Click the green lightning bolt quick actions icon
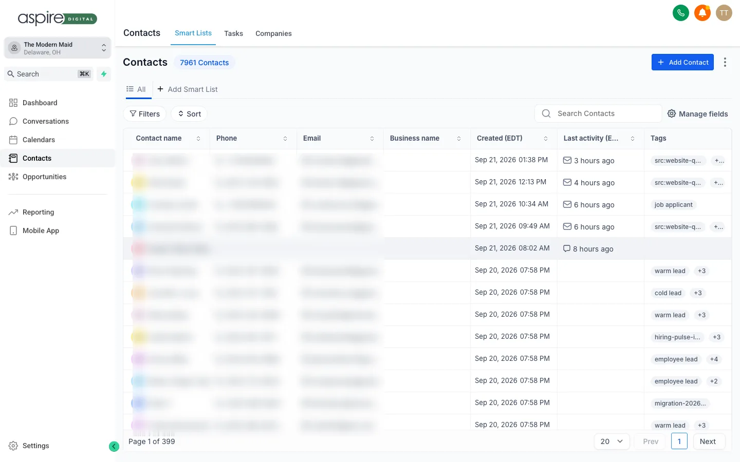Viewport: 740px width, 462px height. [x=104, y=74]
